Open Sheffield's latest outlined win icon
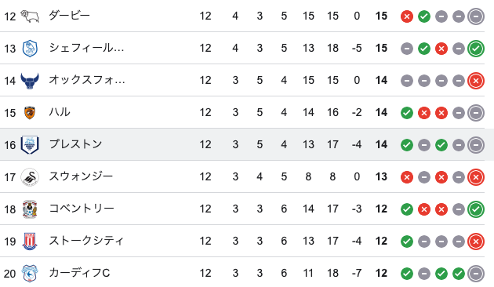Screen dimensions: 494x287 [x=476, y=49]
